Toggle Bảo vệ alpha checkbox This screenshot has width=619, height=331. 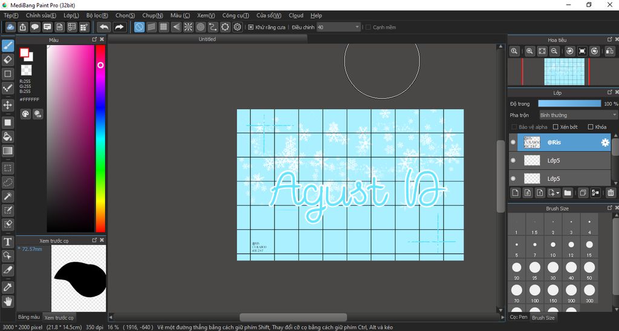click(514, 127)
